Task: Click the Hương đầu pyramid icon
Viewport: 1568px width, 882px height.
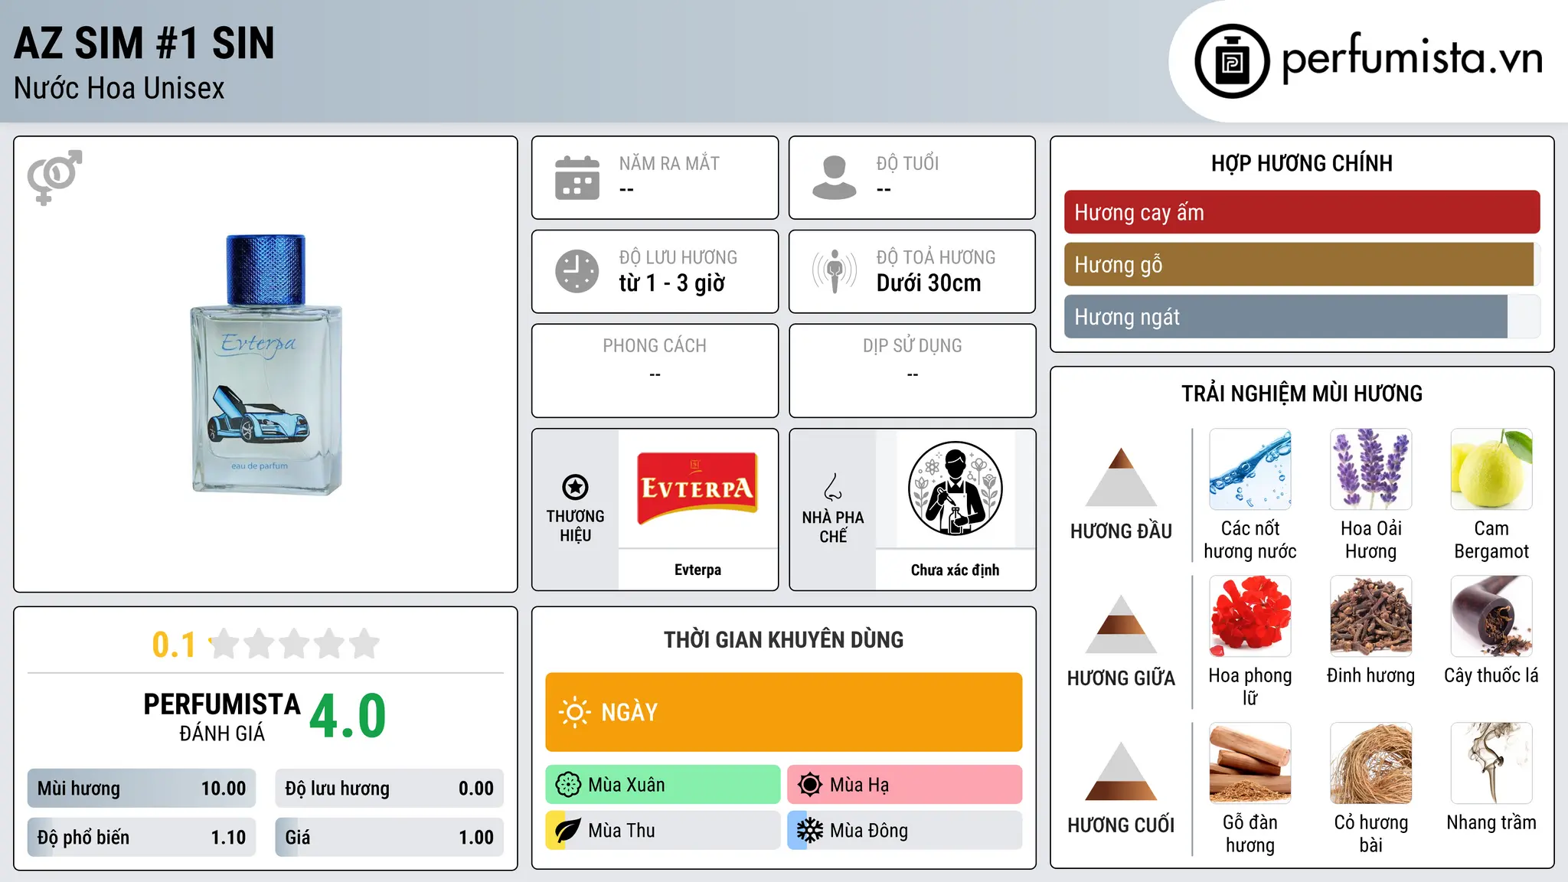Action: pos(1121,477)
